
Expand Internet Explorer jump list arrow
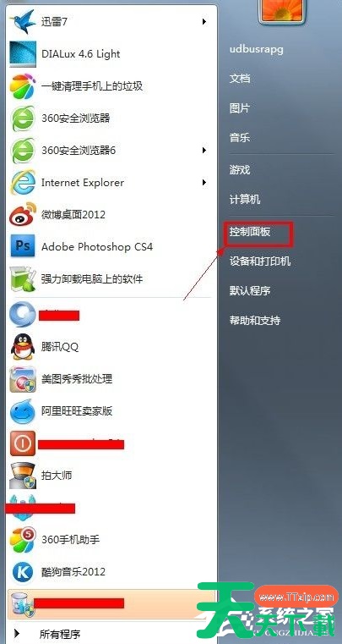[204, 182]
